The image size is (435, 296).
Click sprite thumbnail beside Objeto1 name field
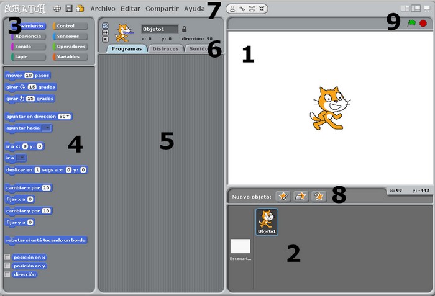[124, 33]
